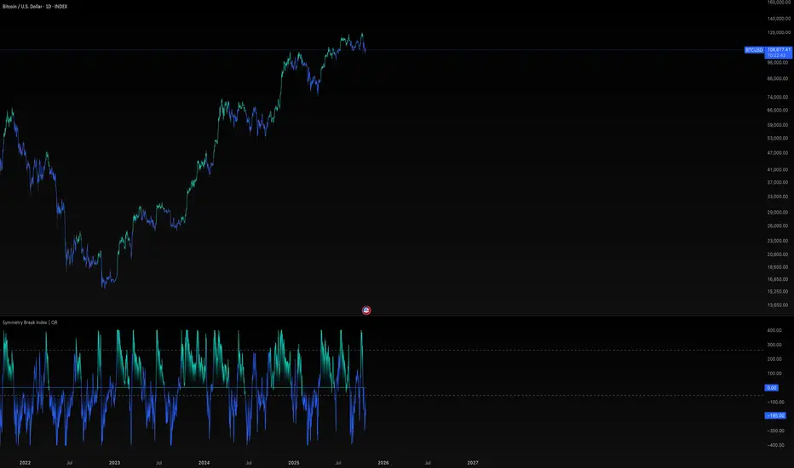Click the 140,000.00 price axis label

coord(779,19)
